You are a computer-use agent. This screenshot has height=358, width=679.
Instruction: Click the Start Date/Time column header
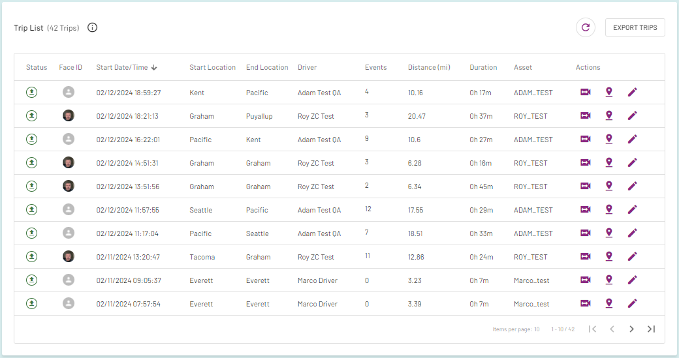click(x=122, y=67)
